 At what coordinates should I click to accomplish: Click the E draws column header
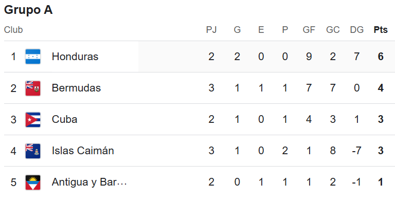pyautogui.click(x=261, y=30)
